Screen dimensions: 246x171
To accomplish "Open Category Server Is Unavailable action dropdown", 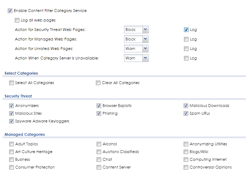I will [x=136, y=58].
